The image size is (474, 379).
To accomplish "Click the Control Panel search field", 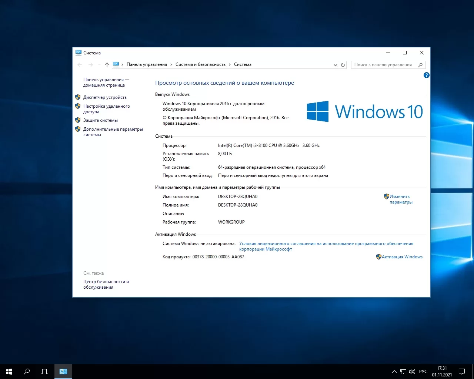I will (x=383, y=65).
